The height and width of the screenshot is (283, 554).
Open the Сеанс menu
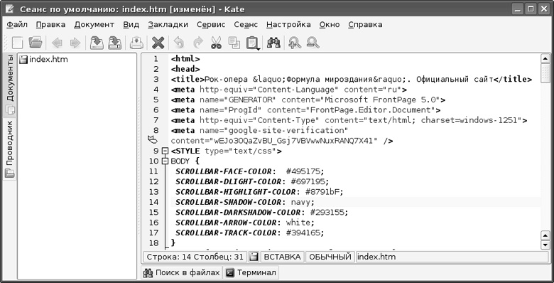(246, 24)
